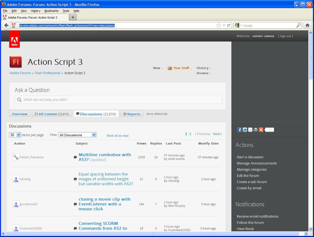Click the vertical scrollbar down arrow
Viewport: 314px width, 237px height.
click(310, 229)
